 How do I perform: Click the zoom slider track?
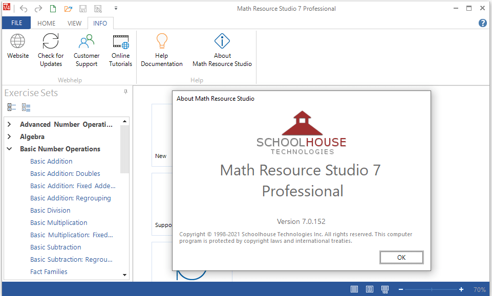pyautogui.click(x=431, y=289)
